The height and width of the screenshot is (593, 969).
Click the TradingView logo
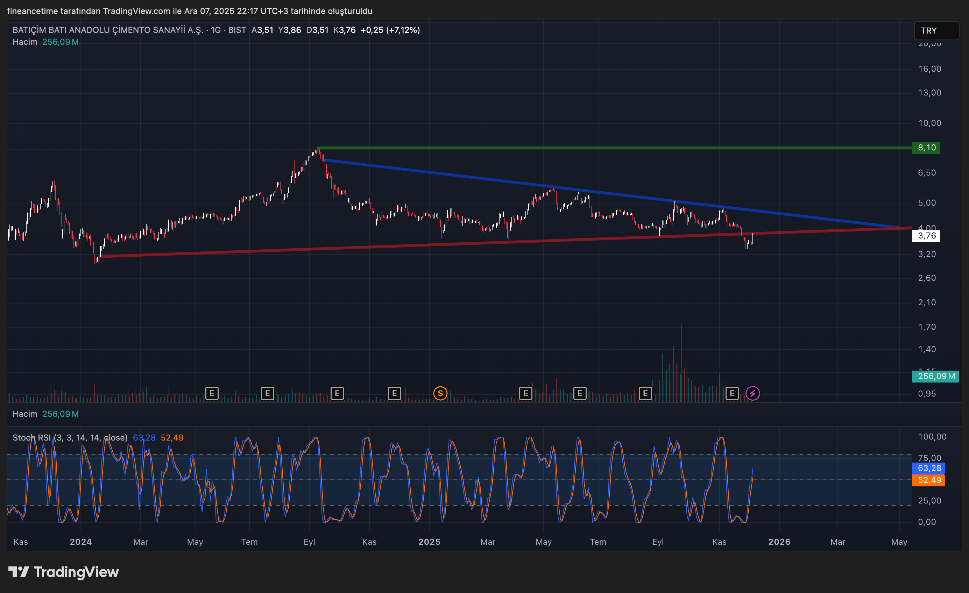pos(64,572)
